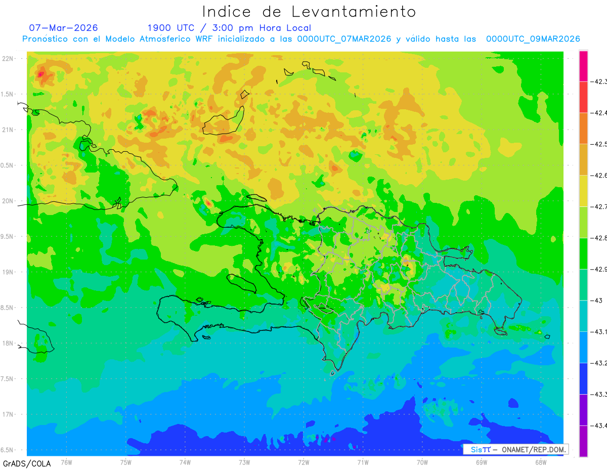Click the '-43.3' color bar label
The height and width of the screenshot is (469, 607).
point(599,394)
